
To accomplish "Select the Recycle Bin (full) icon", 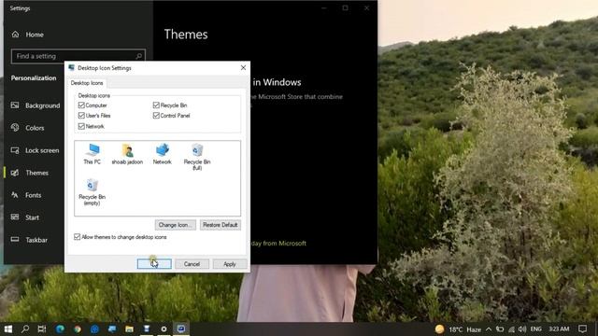I will [x=197, y=157].
